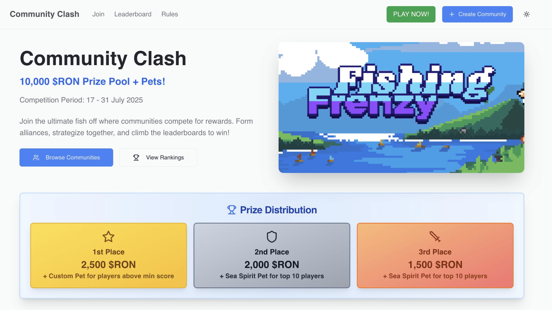Open the Join page
The height and width of the screenshot is (310, 552).
pos(98,14)
